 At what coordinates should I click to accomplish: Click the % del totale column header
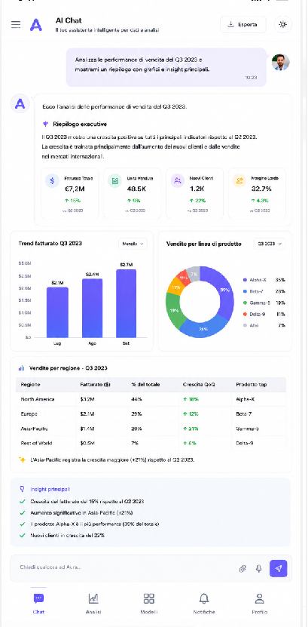click(145, 385)
